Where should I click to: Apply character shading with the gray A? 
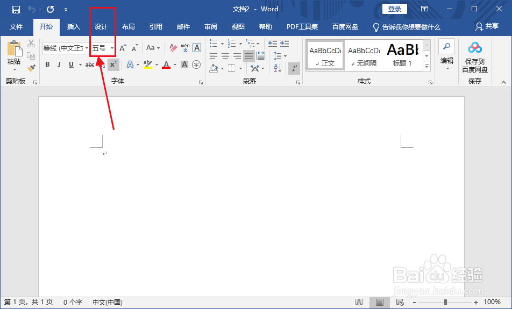(184, 64)
